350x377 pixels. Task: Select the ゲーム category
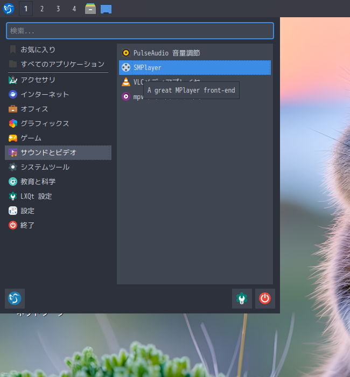(58, 138)
